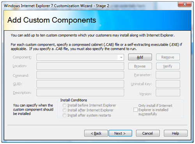
Task: Click the Parameter input field
Action: pyautogui.click(x=168, y=75)
